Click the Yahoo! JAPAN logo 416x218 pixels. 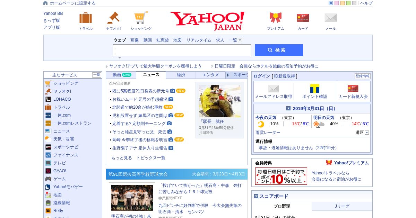[x=207, y=21]
